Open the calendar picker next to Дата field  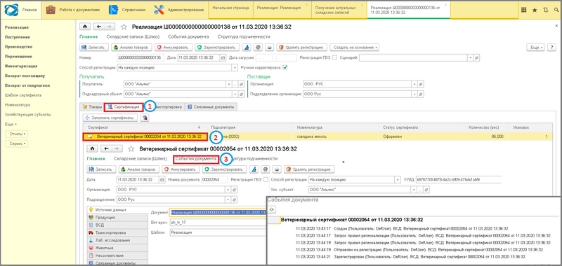click(x=223, y=57)
